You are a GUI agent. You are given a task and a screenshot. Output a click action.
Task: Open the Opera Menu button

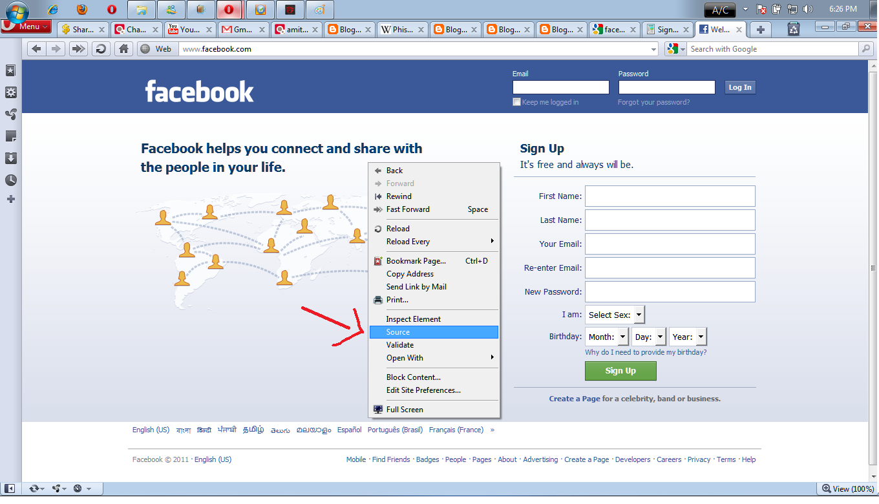click(26, 26)
